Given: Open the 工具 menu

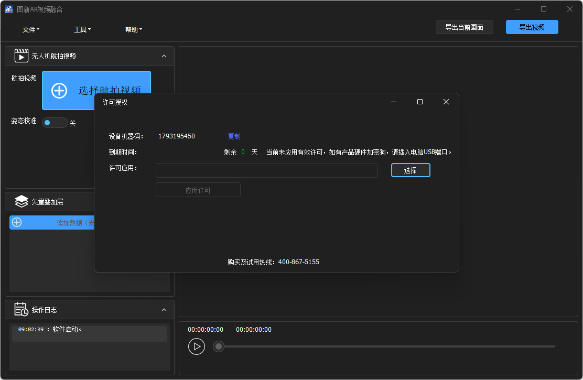Looking at the screenshot, I should [82, 29].
